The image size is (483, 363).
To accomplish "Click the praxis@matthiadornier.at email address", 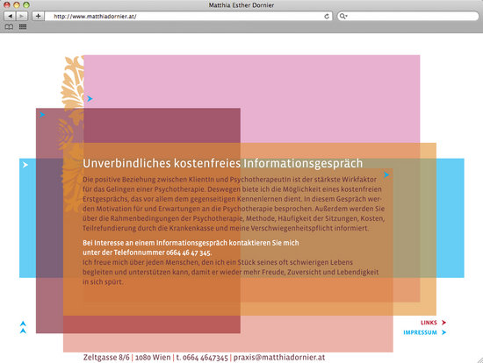I will tap(279, 358).
